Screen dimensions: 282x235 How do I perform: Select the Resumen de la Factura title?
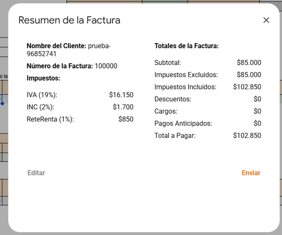(x=69, y=20)
